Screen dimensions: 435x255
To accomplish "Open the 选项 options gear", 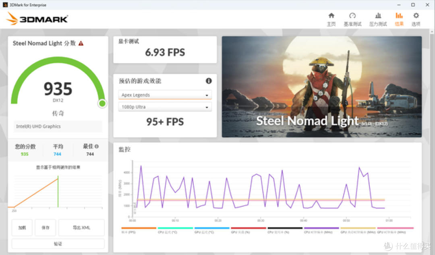I will [x=416, y=19].
